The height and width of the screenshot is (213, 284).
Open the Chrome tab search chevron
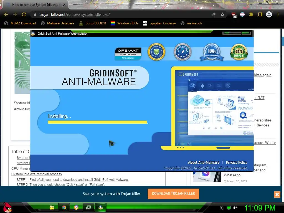pos(251,4)
